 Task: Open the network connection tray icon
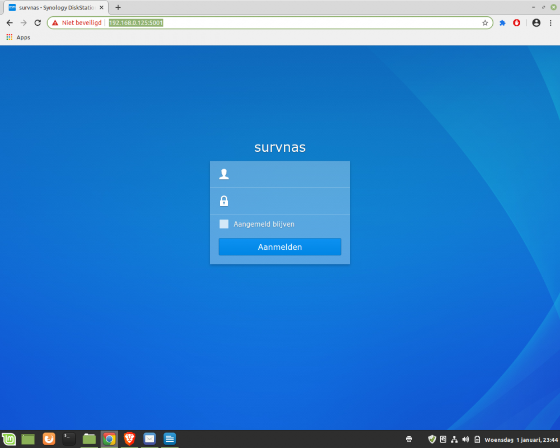coord(454,440)
